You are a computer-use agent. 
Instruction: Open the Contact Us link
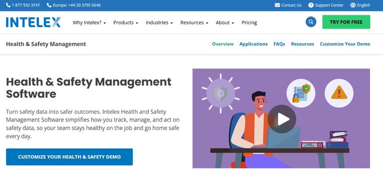[x=291, y=5]
